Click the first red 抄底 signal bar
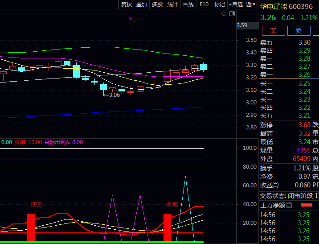319x244 pixels. tap(31, 227)
